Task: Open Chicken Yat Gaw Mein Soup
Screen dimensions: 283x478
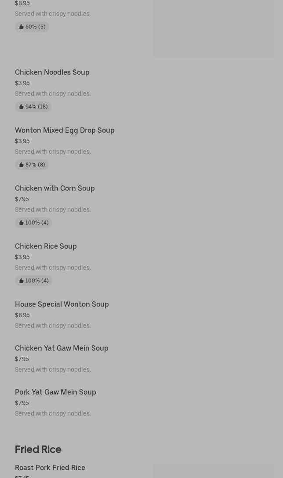Action: pyautogui.click(x=62, y=348)
